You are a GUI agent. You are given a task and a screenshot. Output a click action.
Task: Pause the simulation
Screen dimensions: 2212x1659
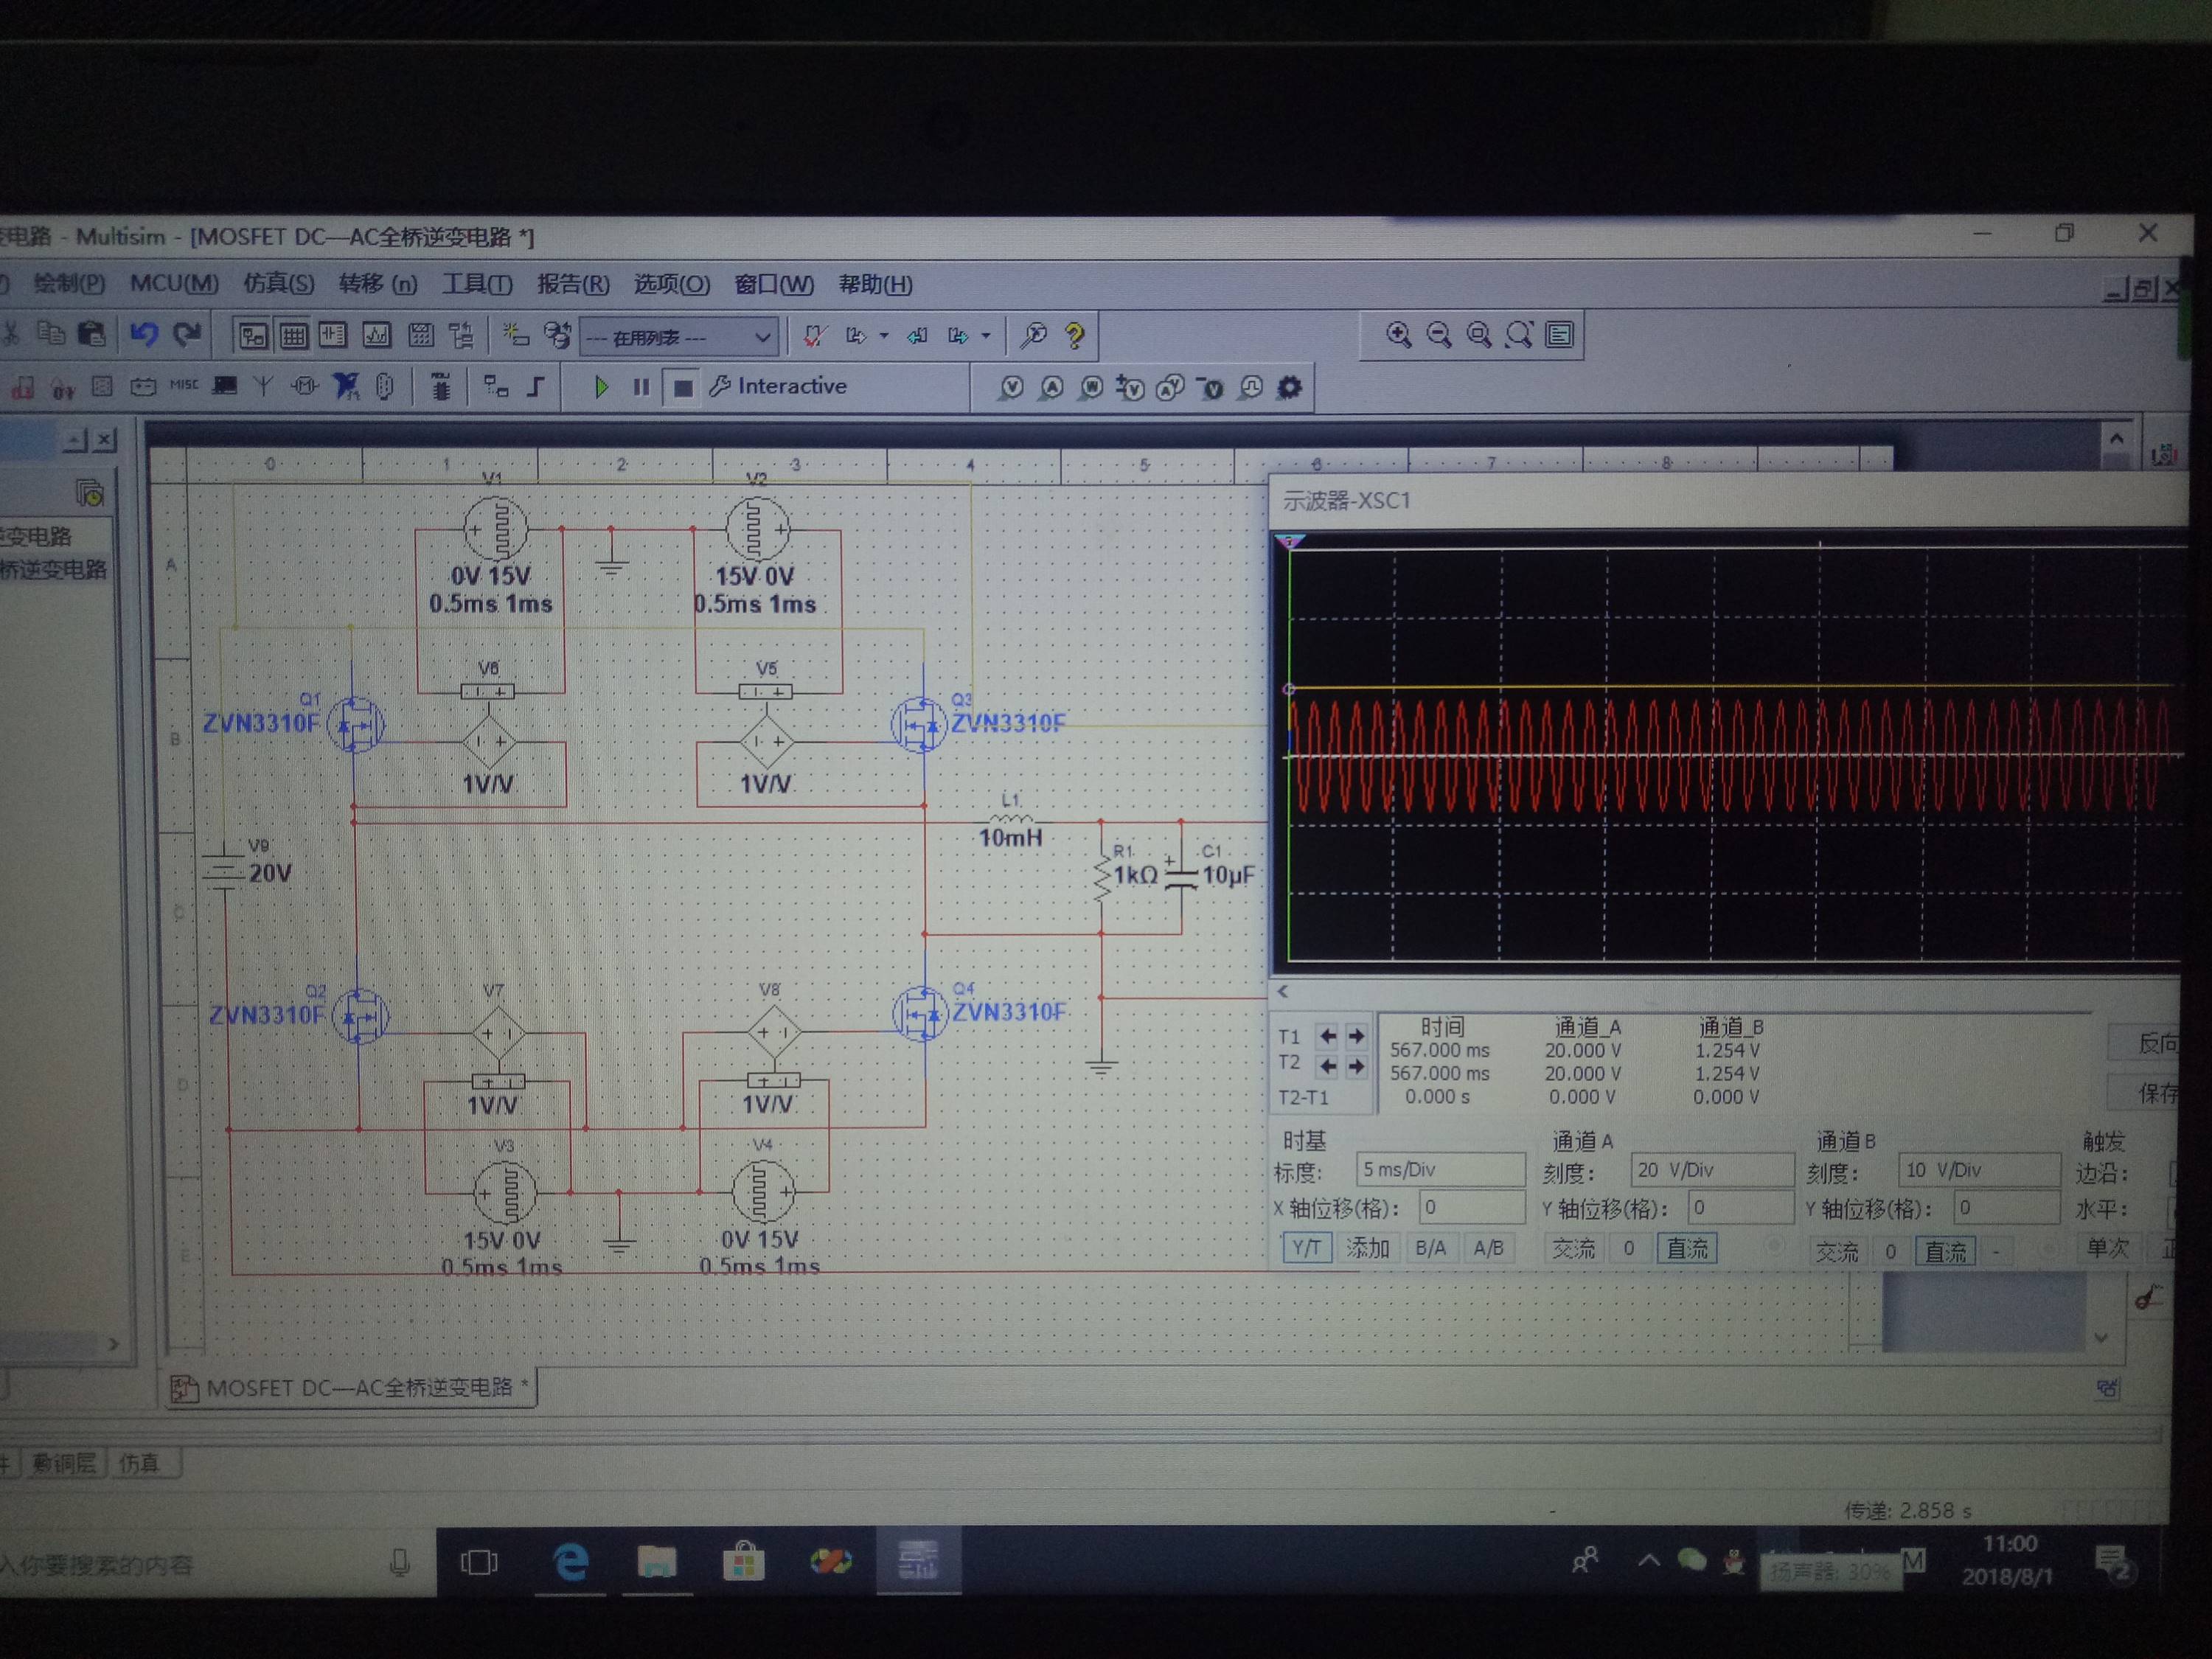[x=641, y=387]
